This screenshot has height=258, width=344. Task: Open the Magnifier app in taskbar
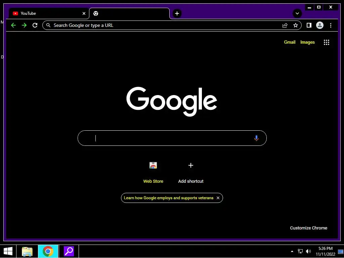69,251
